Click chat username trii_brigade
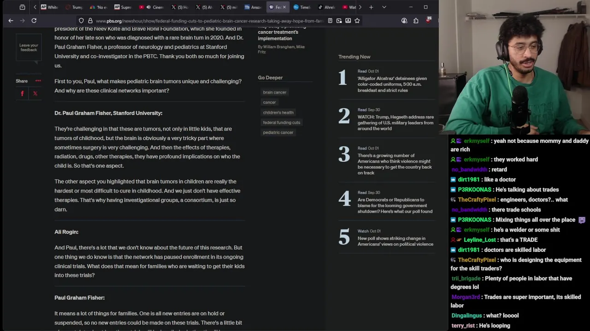The image size is (590, 331). [x=466, y=279]
